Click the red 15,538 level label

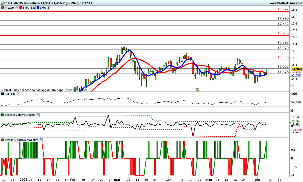click(x=283, y=57)
